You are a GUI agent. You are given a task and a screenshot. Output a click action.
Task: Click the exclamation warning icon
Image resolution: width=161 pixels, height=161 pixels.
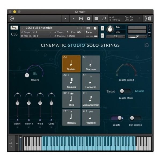(x=139, y=19)
